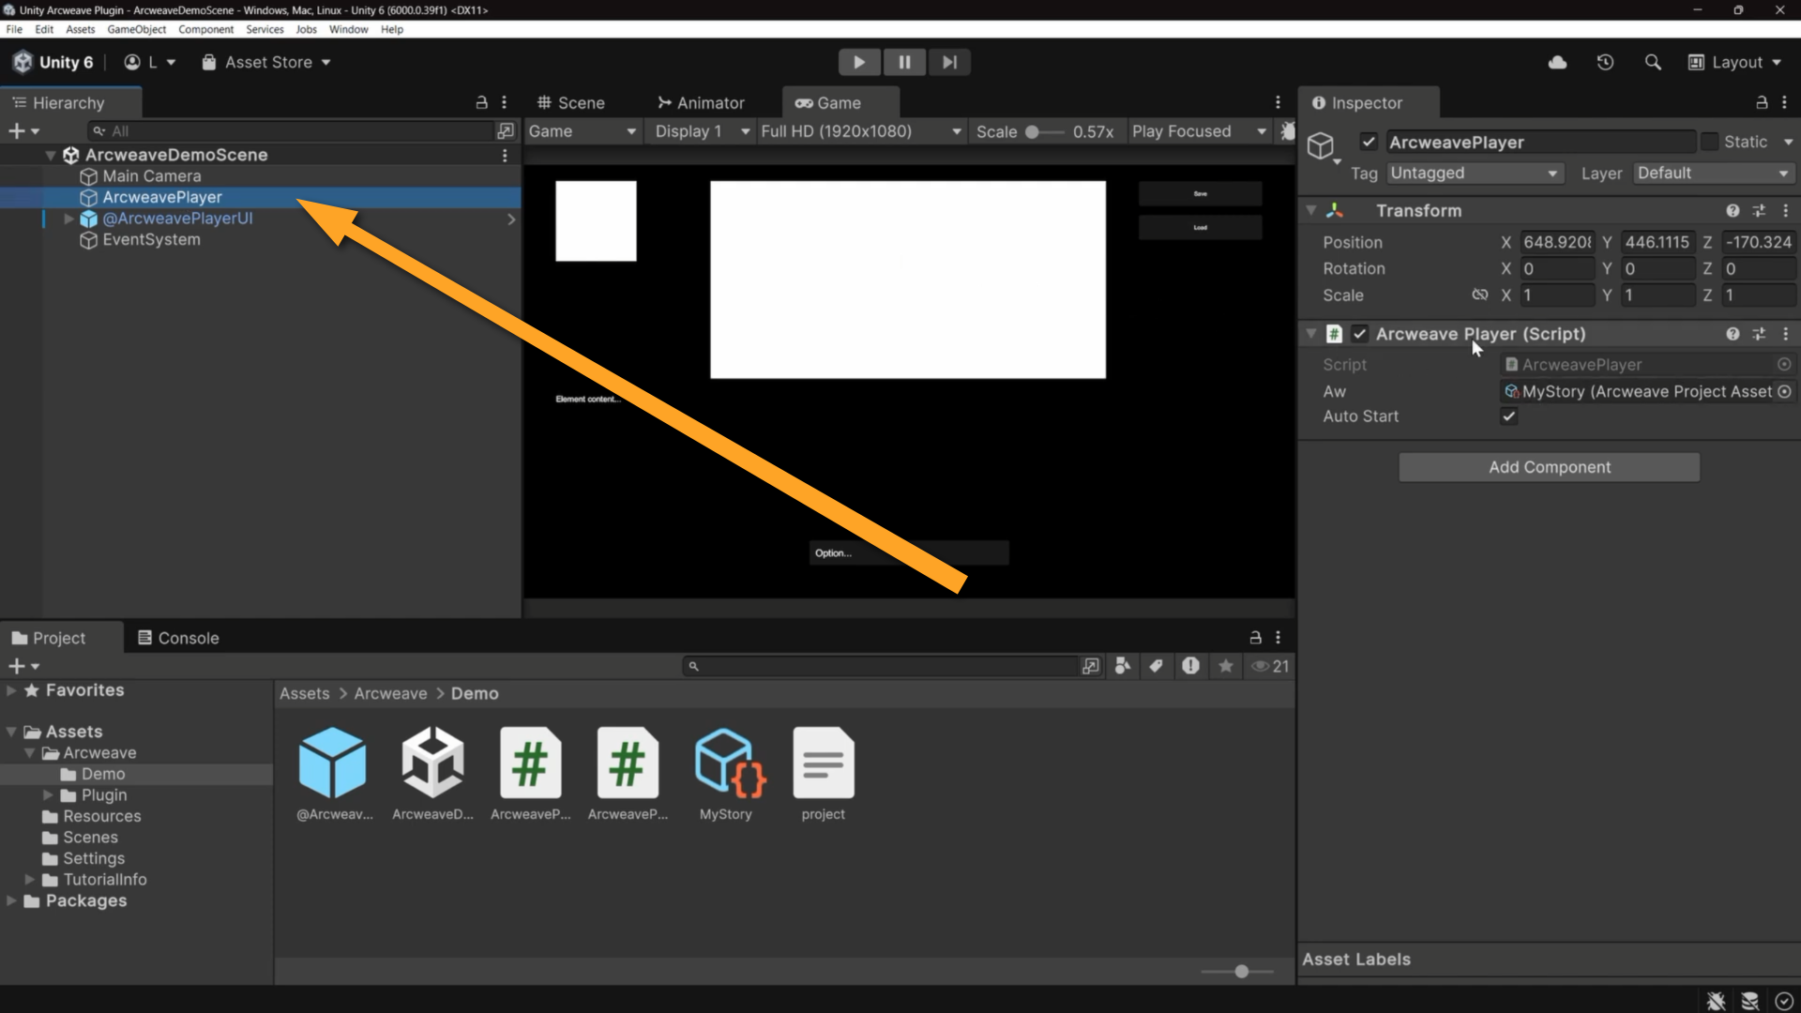Open the global Search magnifier icon
Viewport: 1801px width, 1013px height.
(1653, 62)
